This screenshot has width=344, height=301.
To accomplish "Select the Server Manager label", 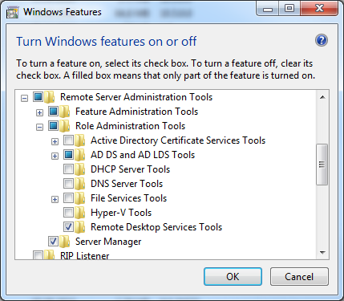I will click(108, 242).
